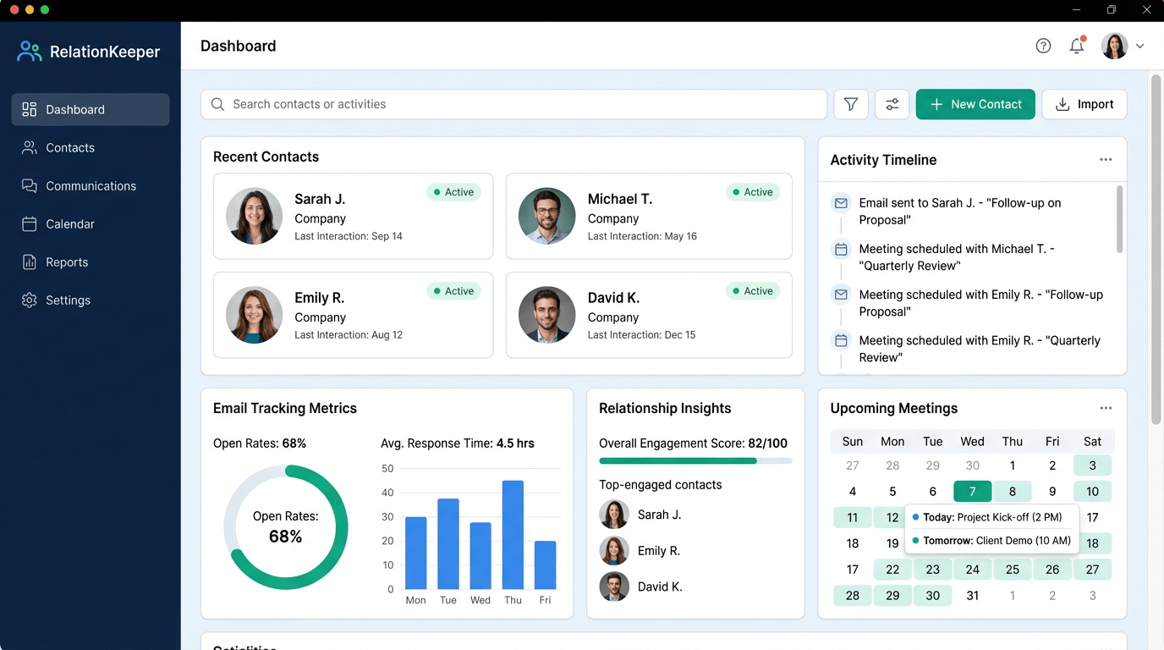Viewport: 1164px width, 650px height.
Task: Open the Contacts section in the sidebar
Action: pyautogui.click(x=69, y=147)
